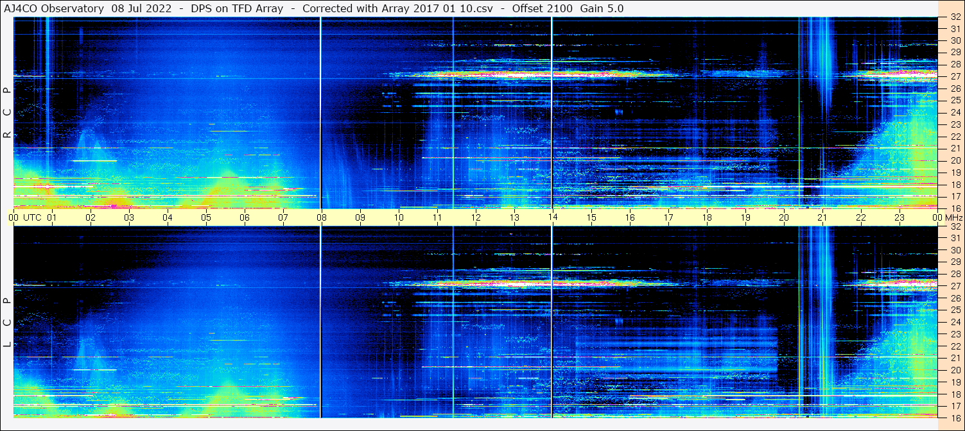Click 'Corrected with Array 2017 01 10.csv' text
The width and height of the screenshot is (965, 431).
397,9
